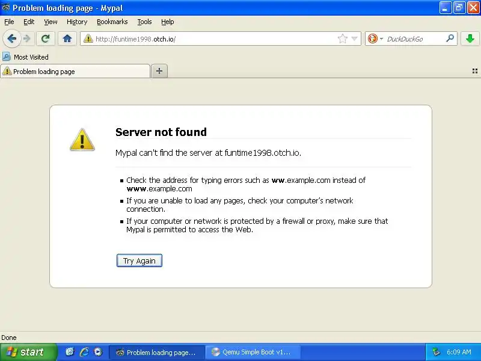
Task: Click the Server not found heading
Action: 161,132
